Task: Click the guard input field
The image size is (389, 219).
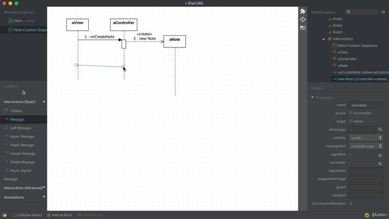Action: point(366,187)
